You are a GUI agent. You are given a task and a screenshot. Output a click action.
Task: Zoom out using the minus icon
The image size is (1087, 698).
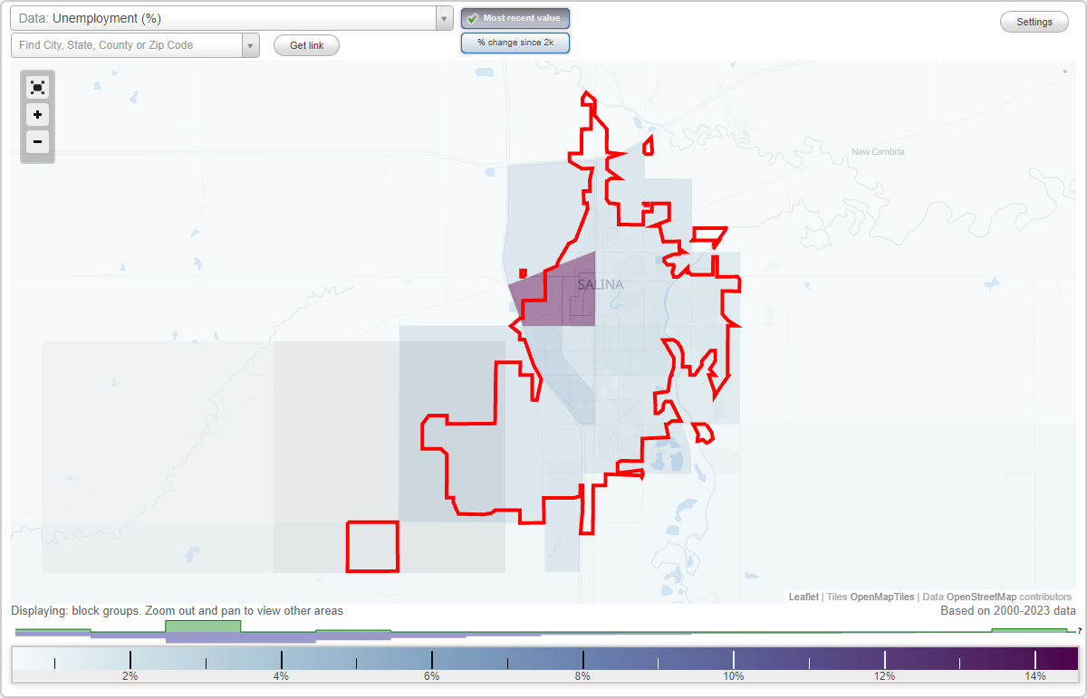[x=37, y=142]
